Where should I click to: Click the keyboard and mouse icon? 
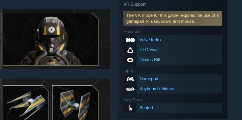pos(130,89)
